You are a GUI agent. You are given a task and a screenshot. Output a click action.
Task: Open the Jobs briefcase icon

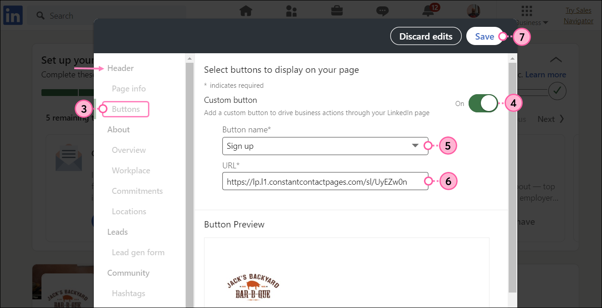(337, 10)
